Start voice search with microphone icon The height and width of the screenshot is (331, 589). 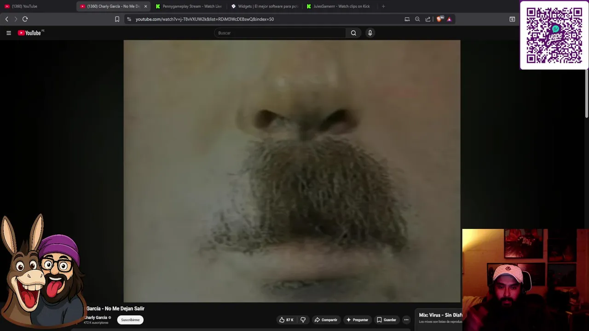[370, 33]
